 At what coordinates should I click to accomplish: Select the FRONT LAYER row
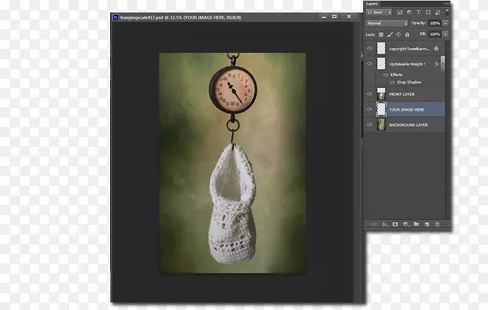tap(404, 94)
